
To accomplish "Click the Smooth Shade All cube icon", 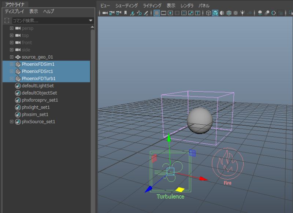I will coord(215,13).
